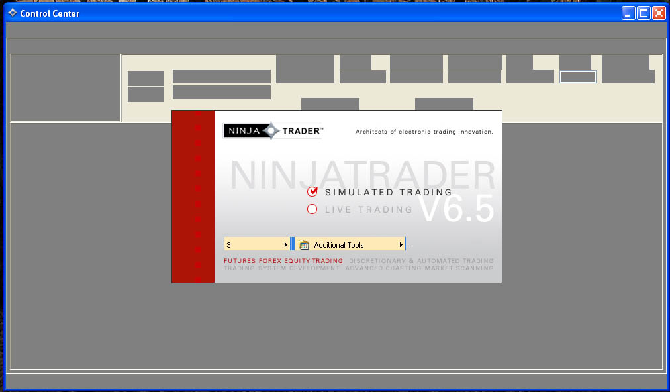Click 'Architects of electronic trading innovation.' text
The width and height of the screenshot is (670, 392).
coord(424,132)
